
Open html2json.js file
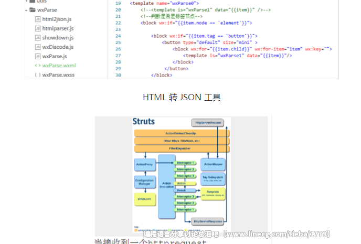point(57,19)
